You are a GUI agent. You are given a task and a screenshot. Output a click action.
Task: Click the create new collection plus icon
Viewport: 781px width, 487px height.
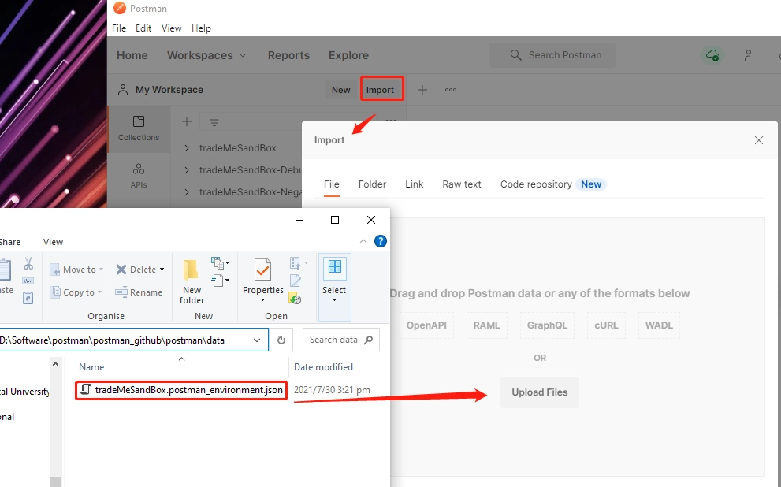pyautogui.click(x=186, y=121)
